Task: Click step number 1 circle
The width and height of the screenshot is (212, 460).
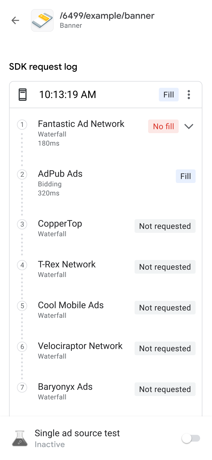Action: 22,125
